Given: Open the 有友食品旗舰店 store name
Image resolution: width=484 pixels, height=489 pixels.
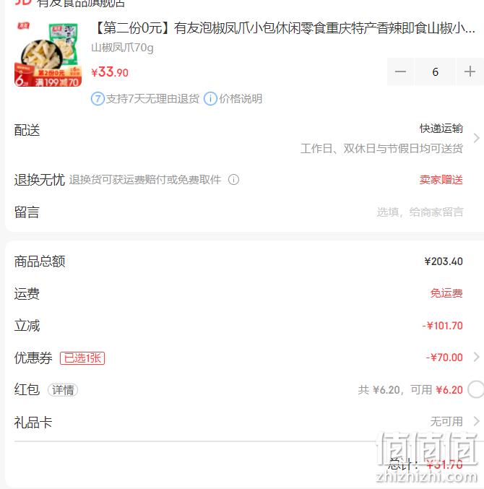Looking at the screenshot, I should coord(81,3).
